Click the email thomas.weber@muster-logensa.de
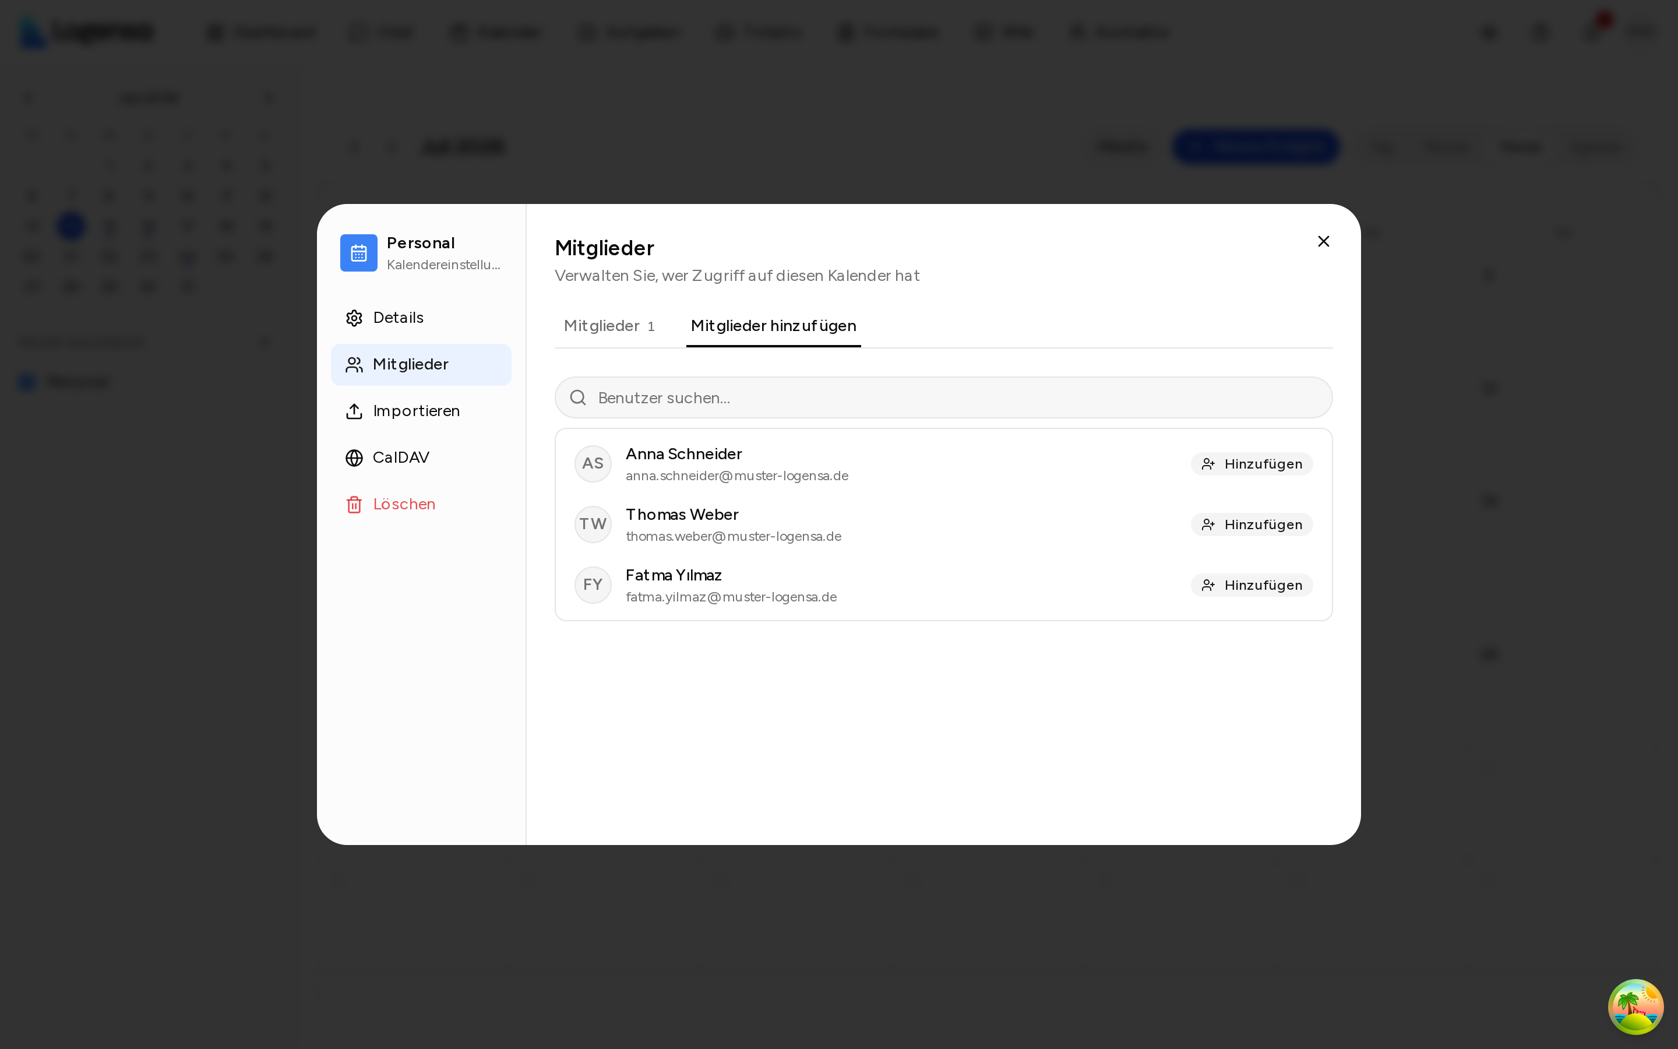This screenshot has width=1678, height=1049. (733, 536)
